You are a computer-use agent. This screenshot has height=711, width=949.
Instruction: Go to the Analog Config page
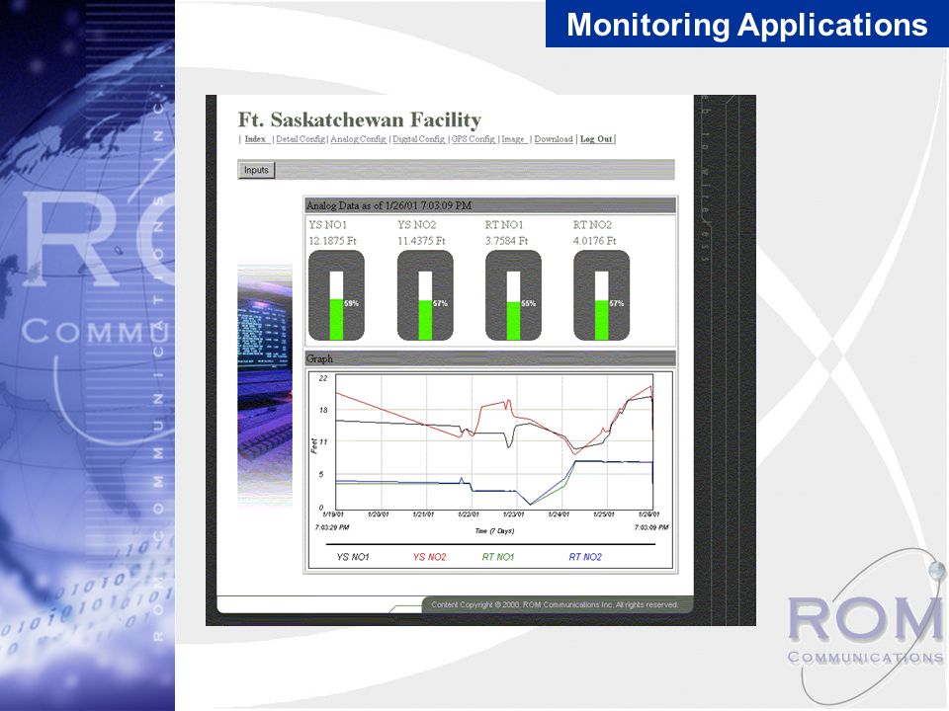tap(358, 139)
